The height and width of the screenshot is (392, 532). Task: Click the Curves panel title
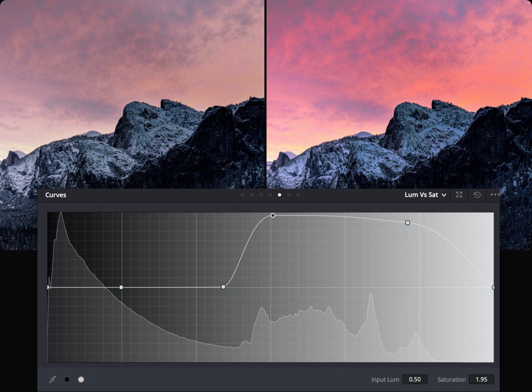coord(55,195)
